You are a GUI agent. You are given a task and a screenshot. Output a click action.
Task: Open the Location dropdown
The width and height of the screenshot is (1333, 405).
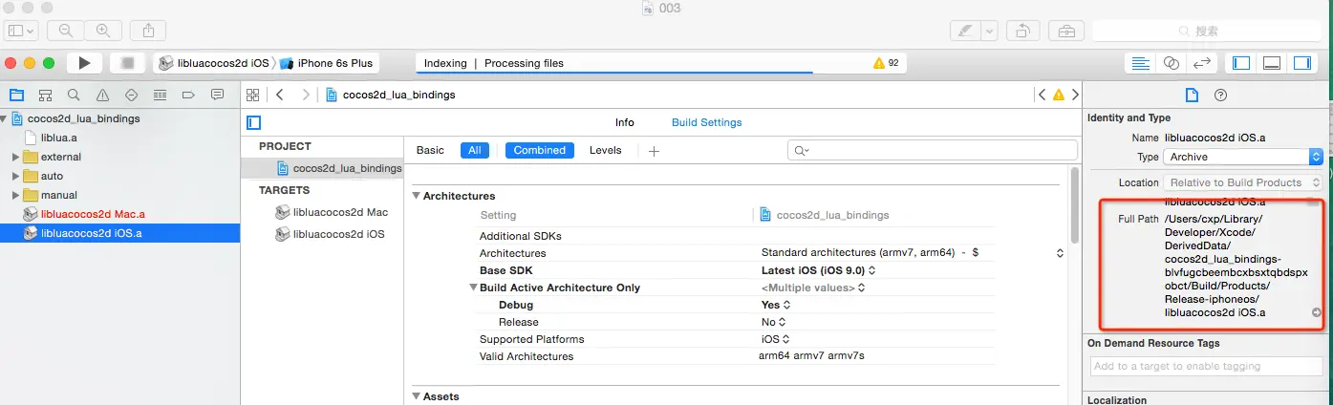tap(1243, 182)
